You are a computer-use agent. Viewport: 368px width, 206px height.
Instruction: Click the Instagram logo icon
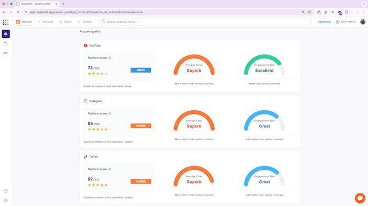click(86, 101)
